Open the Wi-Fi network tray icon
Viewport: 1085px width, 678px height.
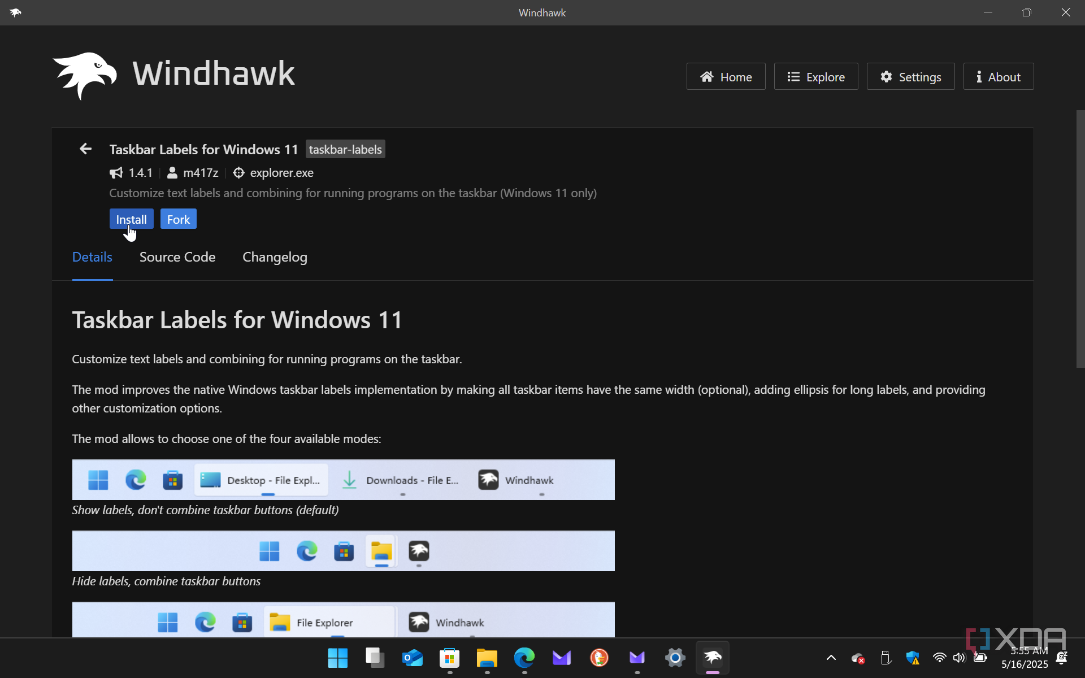[x=939, y=658]
